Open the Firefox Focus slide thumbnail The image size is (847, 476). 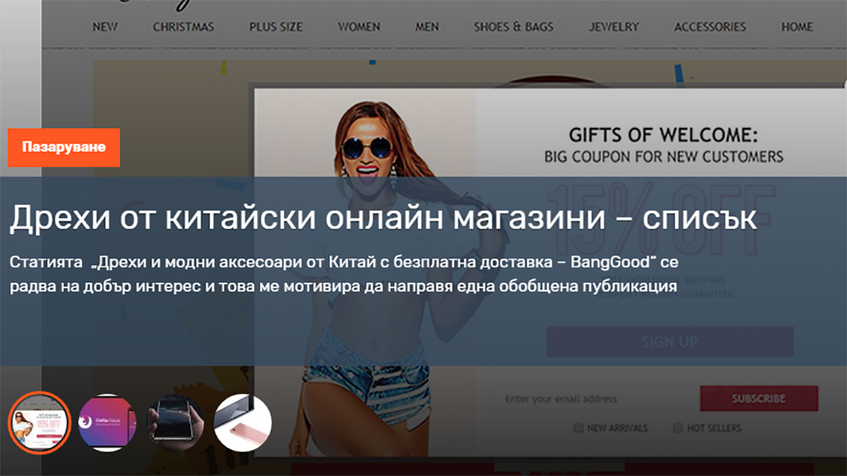[x=106, y=422]
